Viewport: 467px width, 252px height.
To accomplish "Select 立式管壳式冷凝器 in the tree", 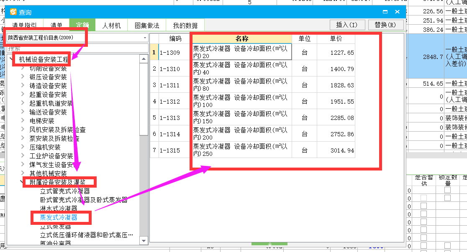I will pyautogui.click(x=65, y=191).
